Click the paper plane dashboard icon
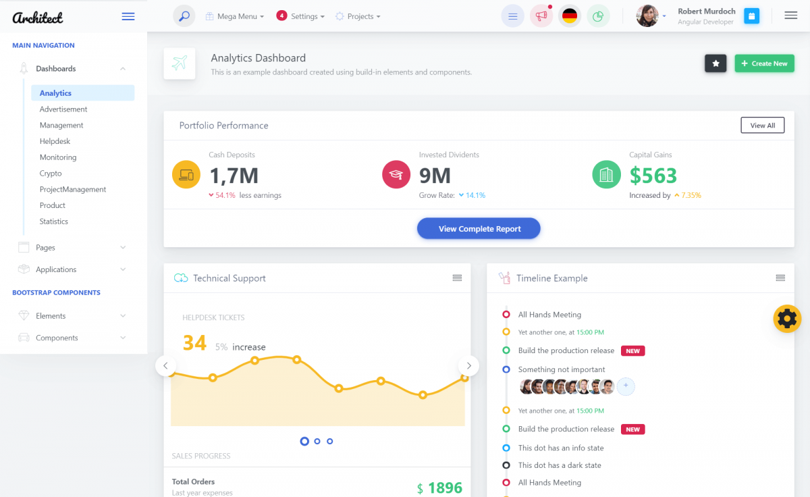 180,63
